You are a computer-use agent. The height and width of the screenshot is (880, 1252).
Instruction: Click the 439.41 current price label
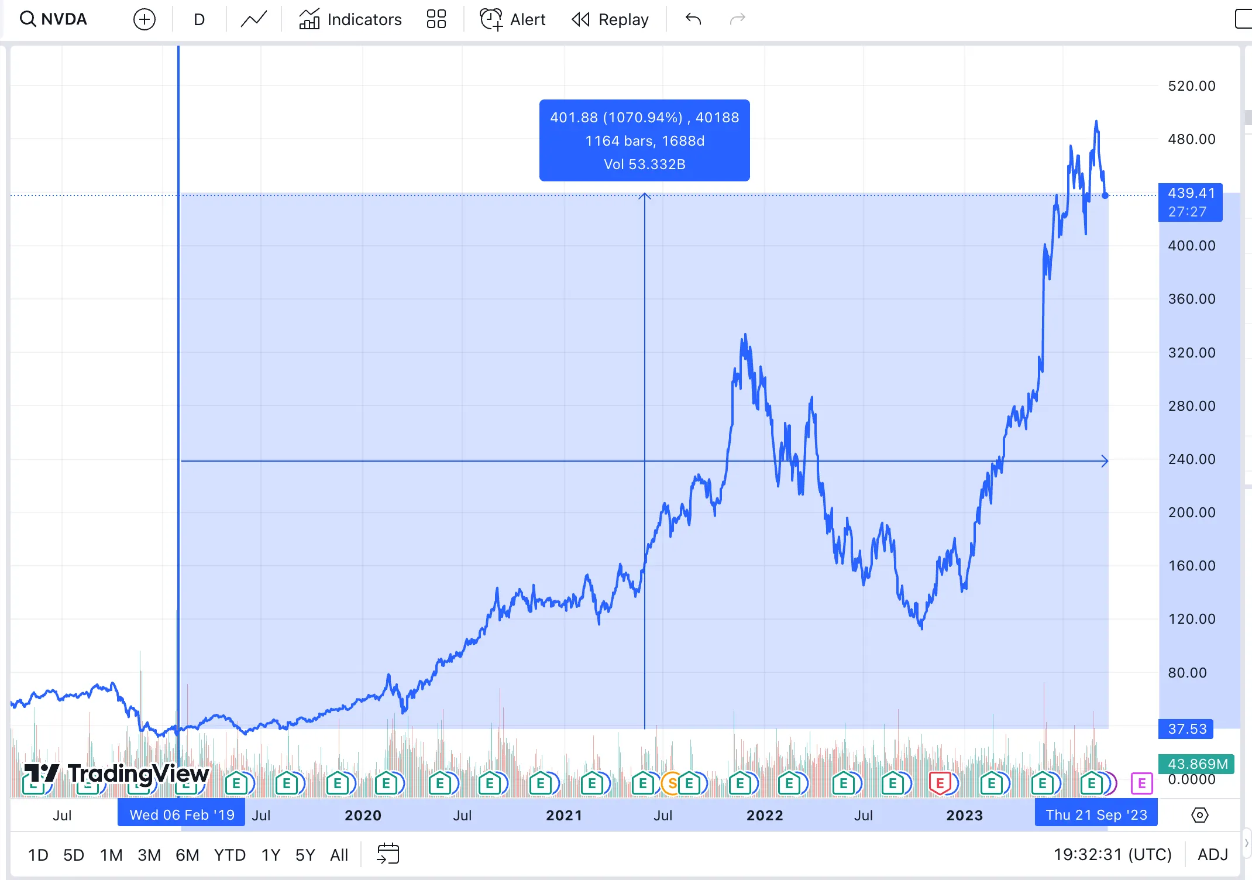click(x=1190, y=202)
